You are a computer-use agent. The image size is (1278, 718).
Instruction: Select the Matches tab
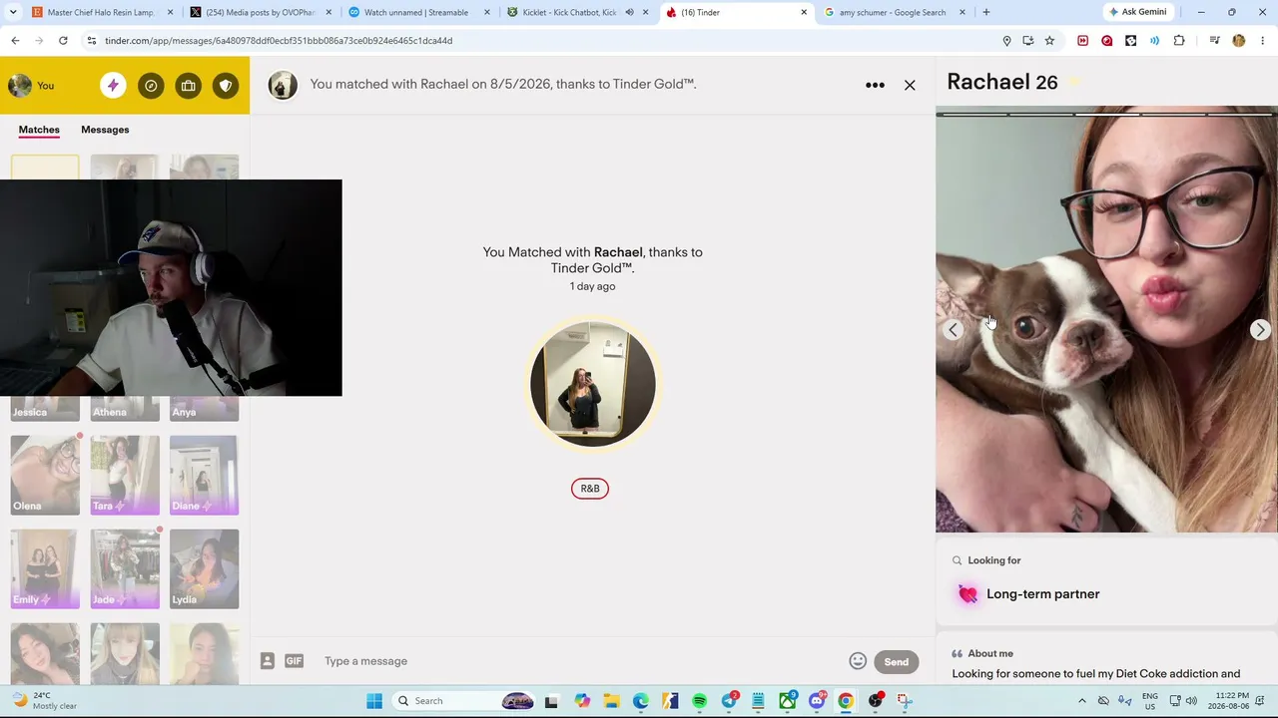pyautogui.click(x=39, y=130)
